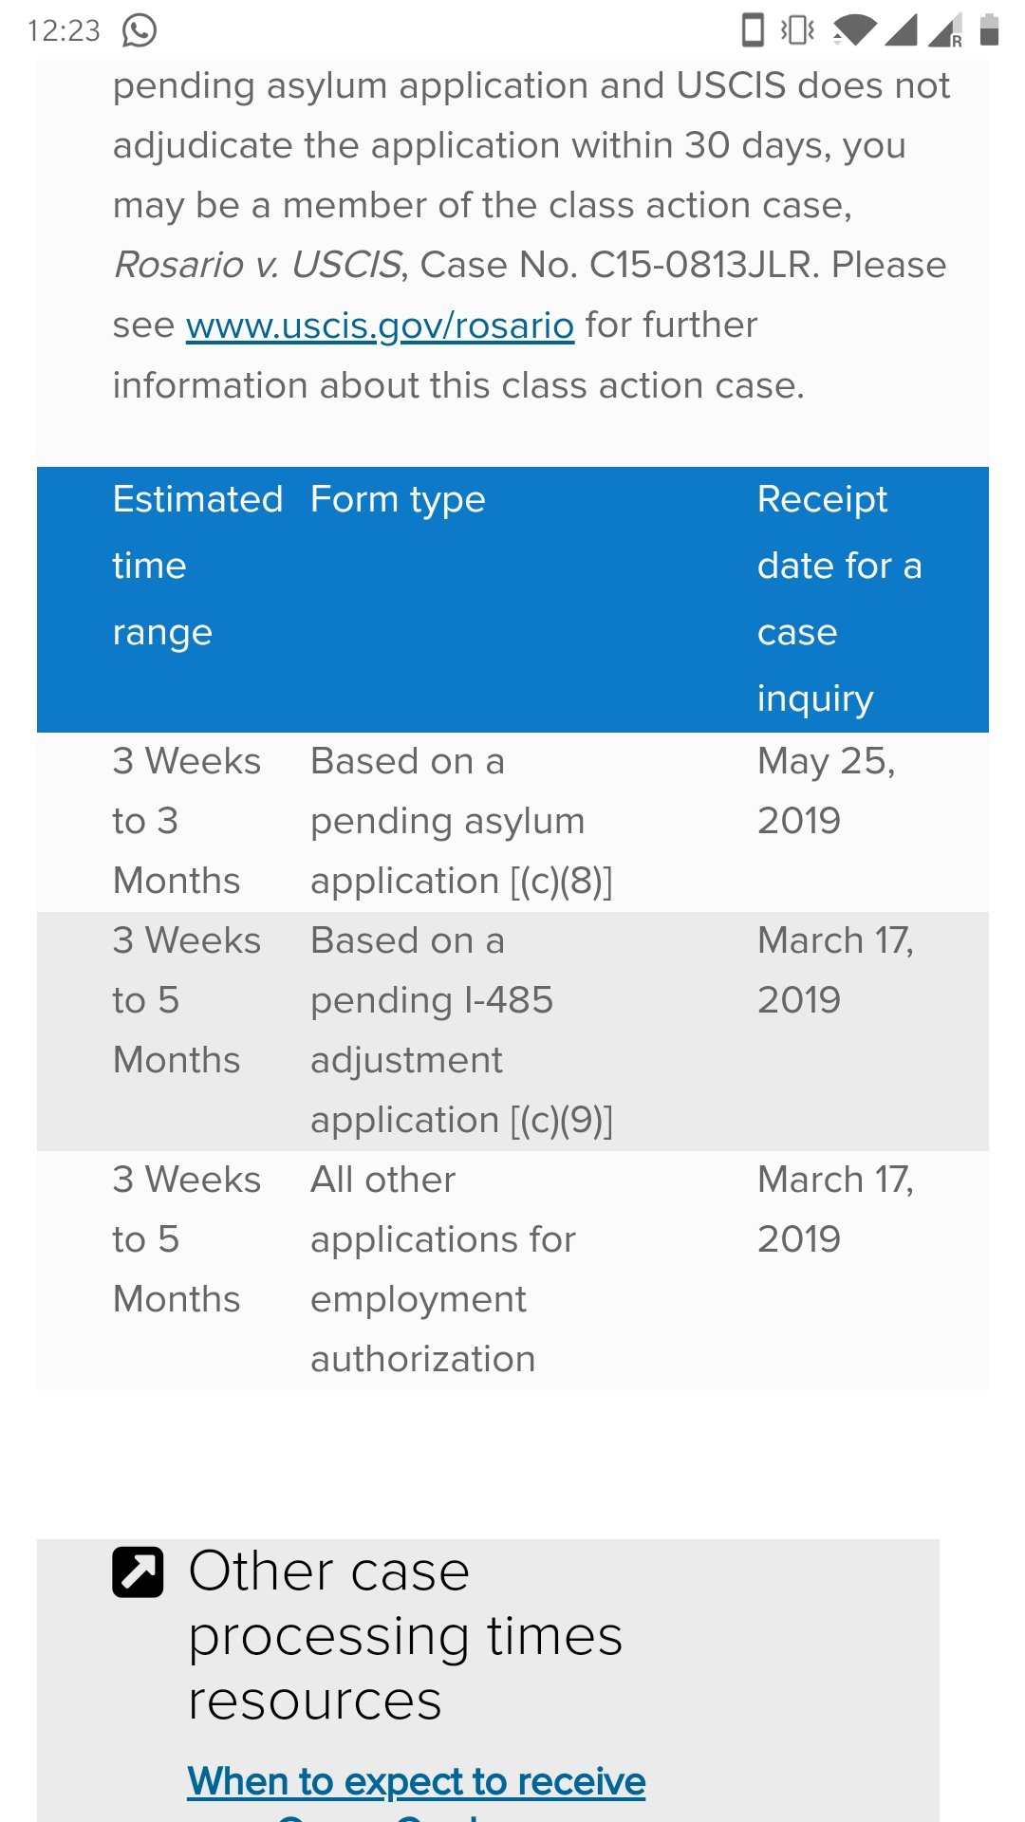The image size is (1025, 1822).
Task: Tap the external-link arrow icon
Action: (x=138, y=1572)
